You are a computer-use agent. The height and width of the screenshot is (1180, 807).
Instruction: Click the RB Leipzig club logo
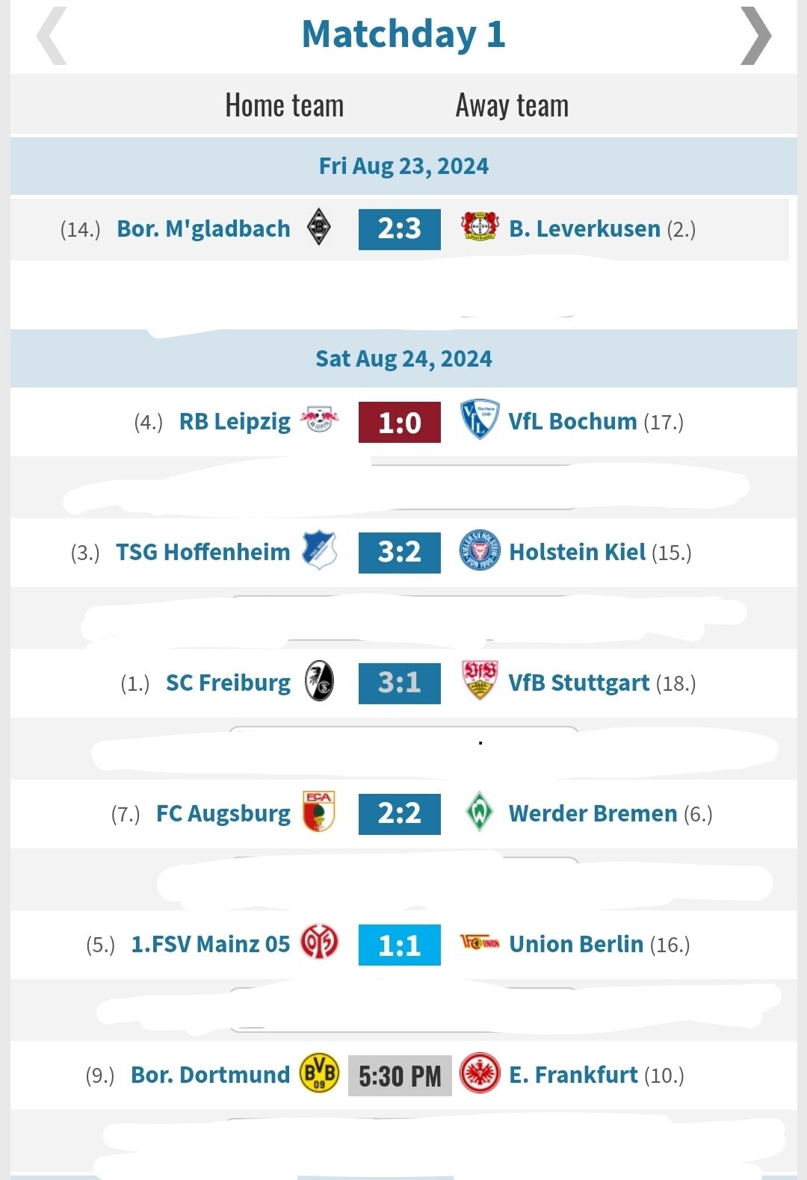click(x=319, y=420)
